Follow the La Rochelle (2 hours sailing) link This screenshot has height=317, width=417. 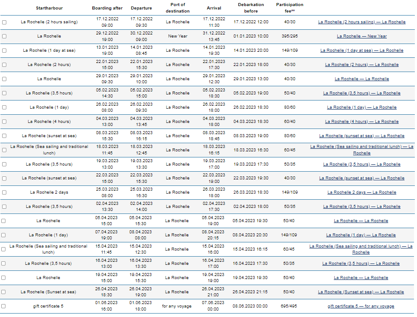(x=361, y=22)
